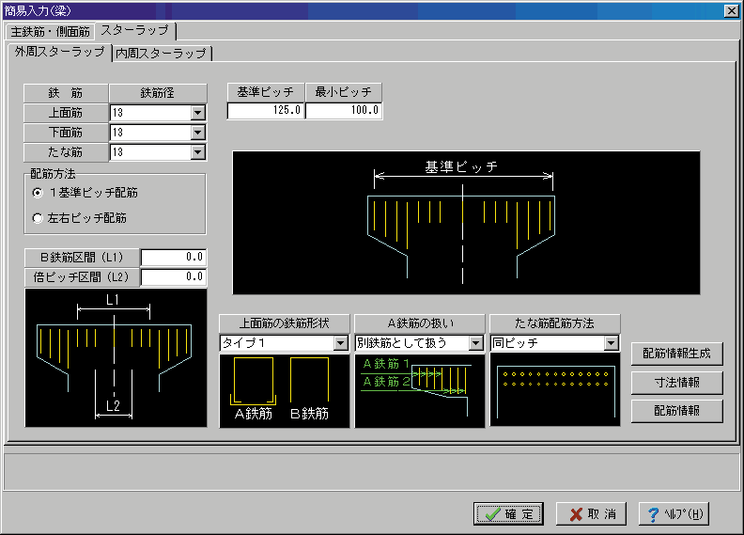Image resolution: width=744 pixels, height=535 pixels.
Task: Click the L1/L2 section diagram image
Action: 116,358
